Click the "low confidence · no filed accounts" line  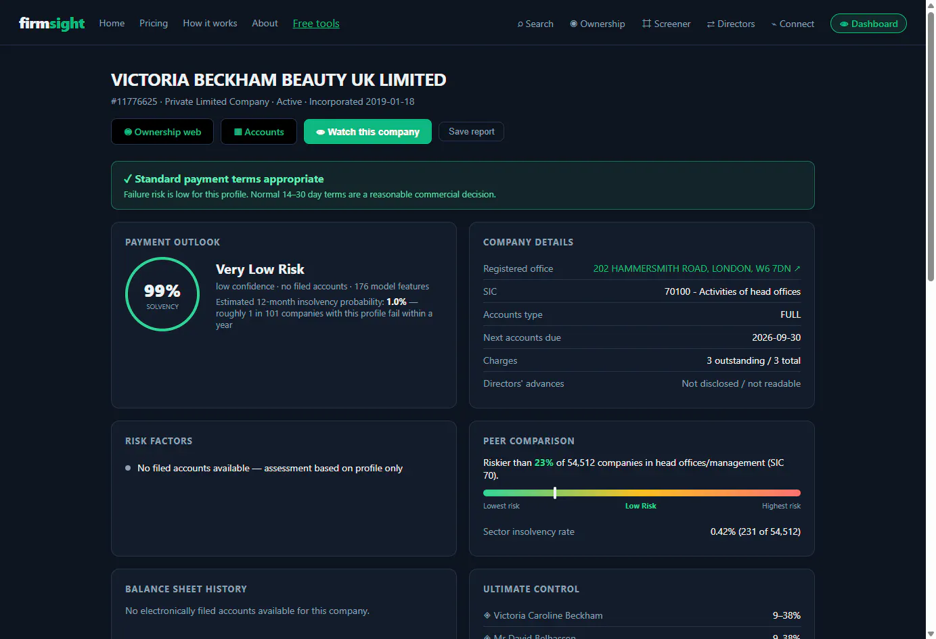pyautogui.click(x=322, y=286)
